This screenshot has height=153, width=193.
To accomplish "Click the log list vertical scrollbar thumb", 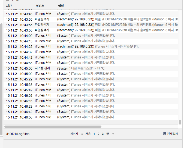I will (x=180, y=122).
